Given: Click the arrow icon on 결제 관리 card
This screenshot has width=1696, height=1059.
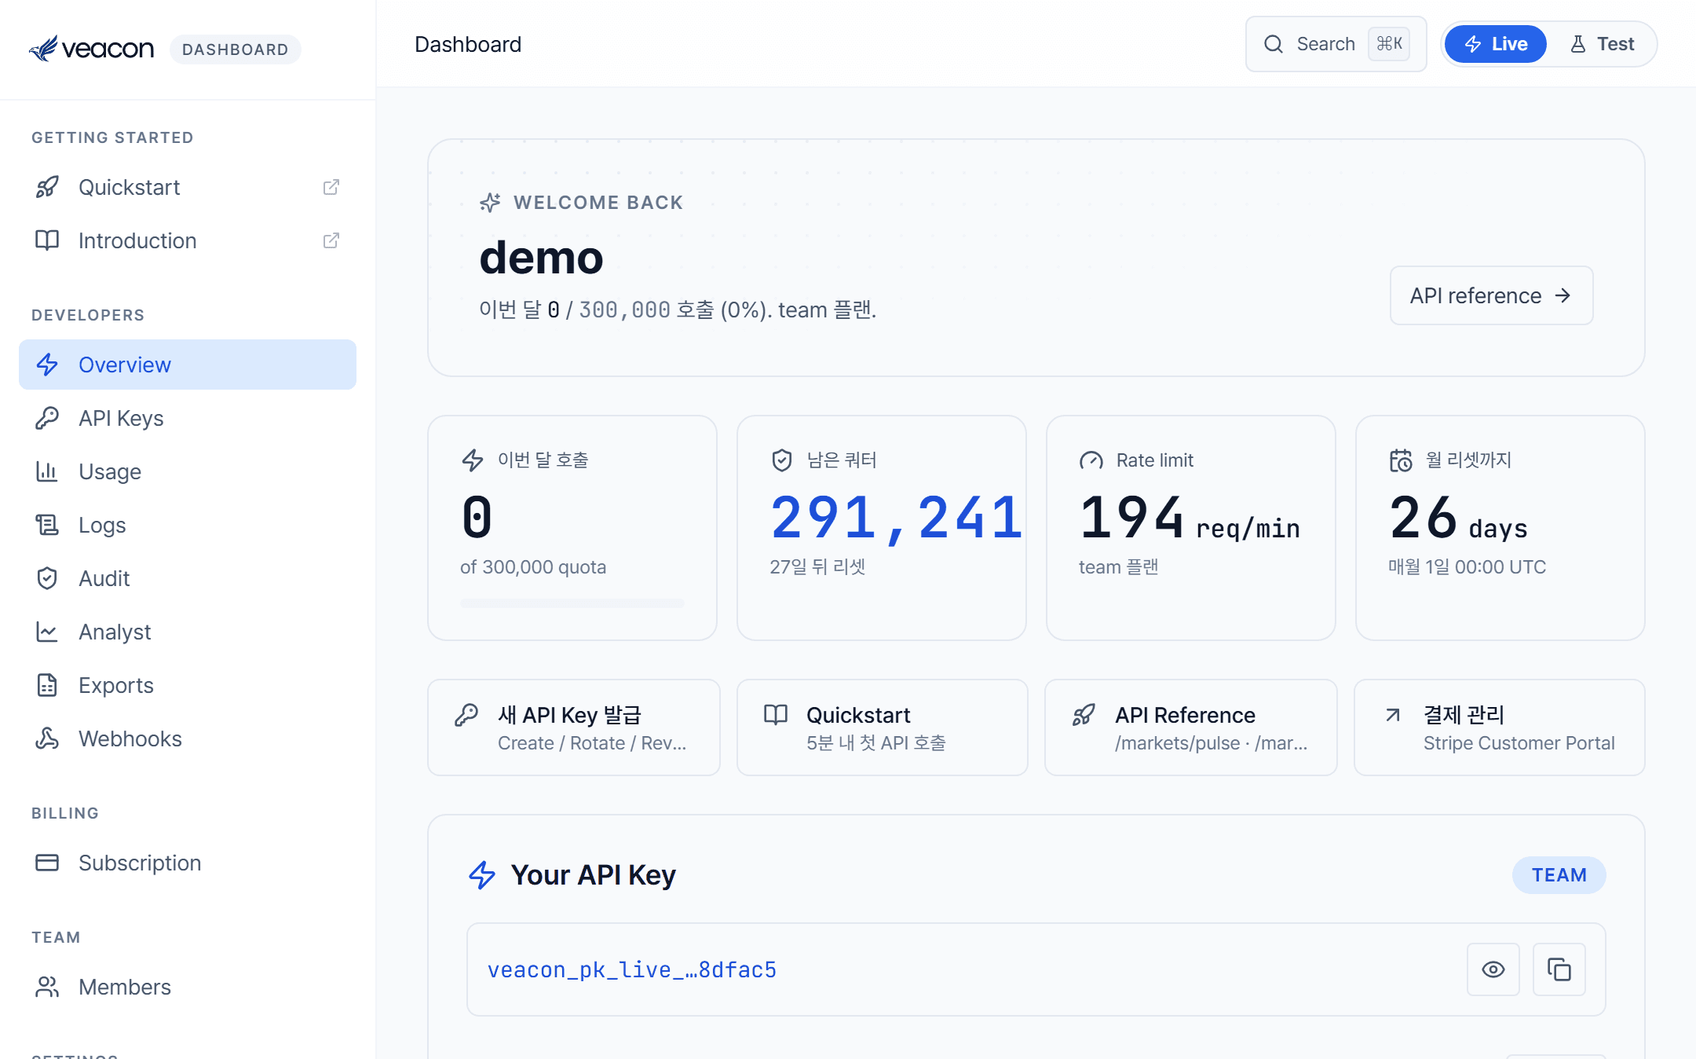Looking at the screenshot, I should click(x=1393, y=715).
